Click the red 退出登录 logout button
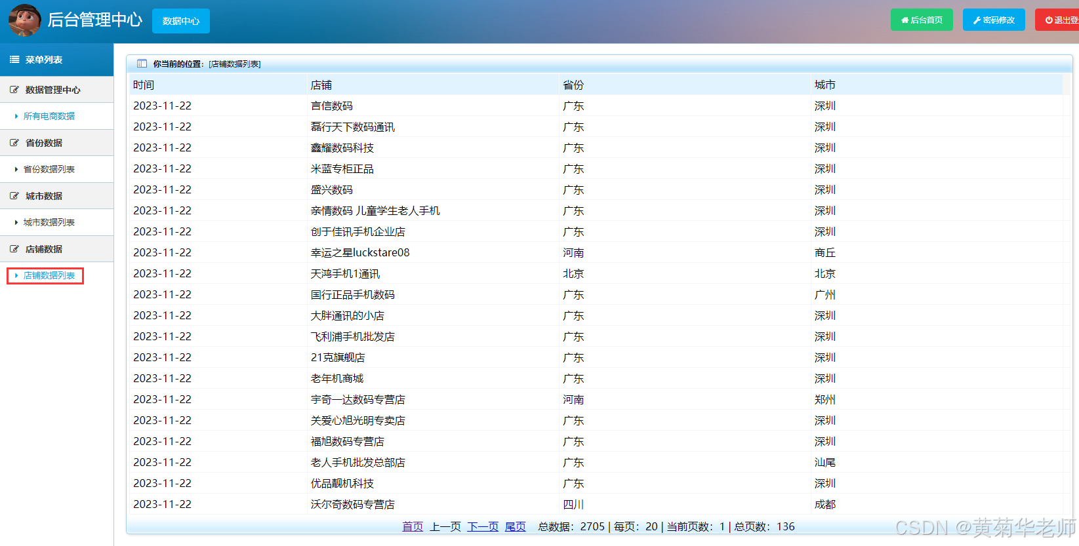This screenshot has height=546, width=1079. (x=1057, y=20)
